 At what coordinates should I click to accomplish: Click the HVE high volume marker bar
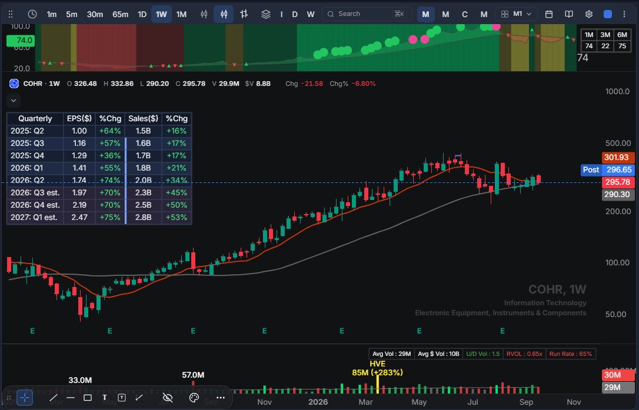pyautogui.click(x=377, y=384)
